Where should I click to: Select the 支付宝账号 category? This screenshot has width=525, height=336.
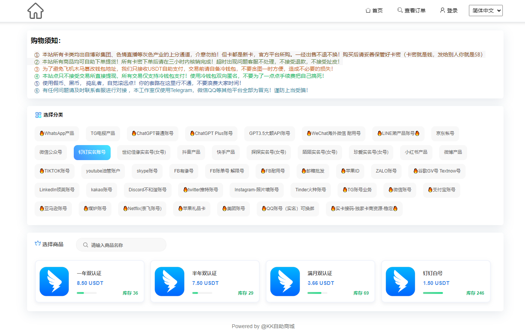coord(441,190)
